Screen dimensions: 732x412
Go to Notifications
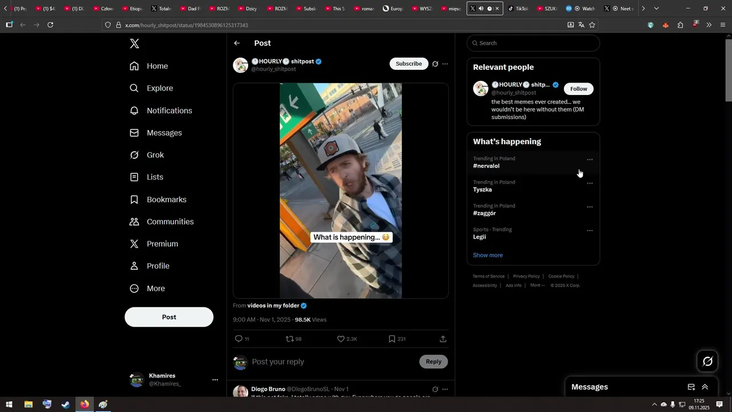click(x=161, y=110)
